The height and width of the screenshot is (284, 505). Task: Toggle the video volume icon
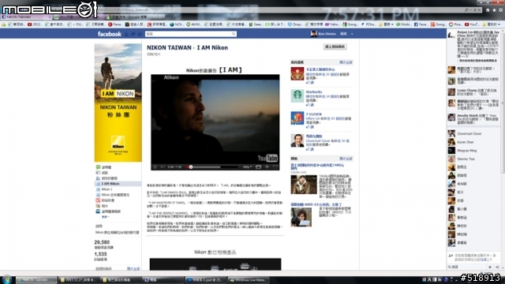click(162, 166)
